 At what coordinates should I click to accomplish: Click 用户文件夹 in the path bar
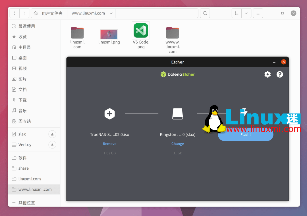point(52,13)
